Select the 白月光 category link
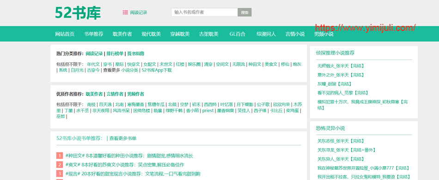This screenshot has width=439, height=180. pos(77,71)
